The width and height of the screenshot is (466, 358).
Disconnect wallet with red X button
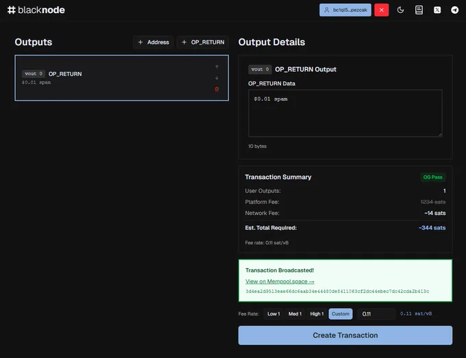click(x=381, y=10)
